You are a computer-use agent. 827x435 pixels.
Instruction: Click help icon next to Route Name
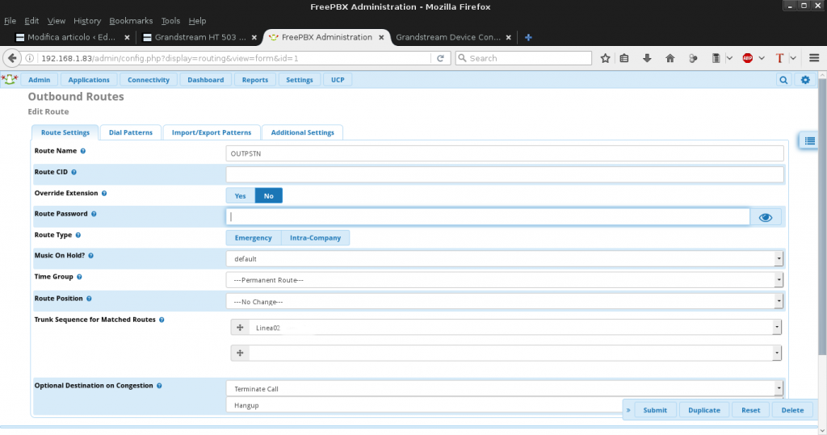pyautogui.click(x=83, y=151)
